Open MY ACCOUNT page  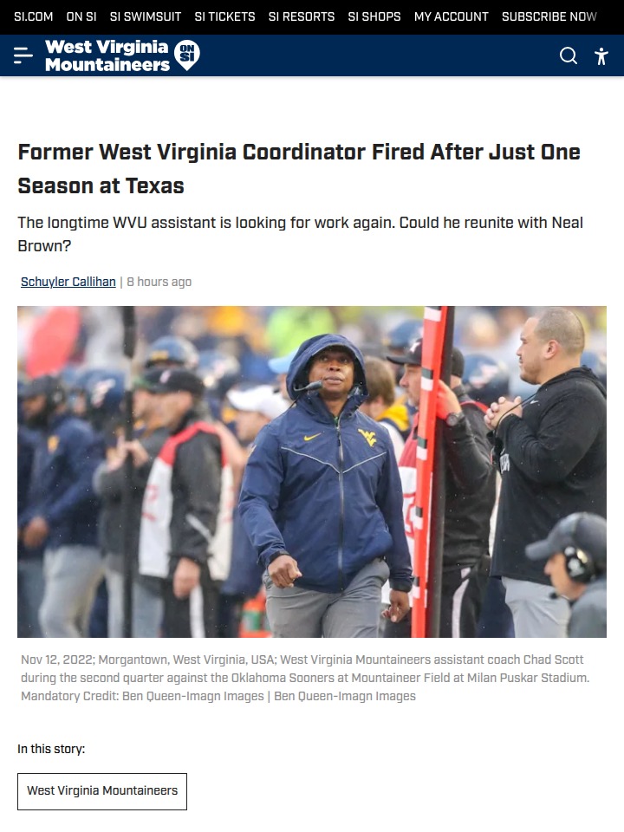pos(452,17)
